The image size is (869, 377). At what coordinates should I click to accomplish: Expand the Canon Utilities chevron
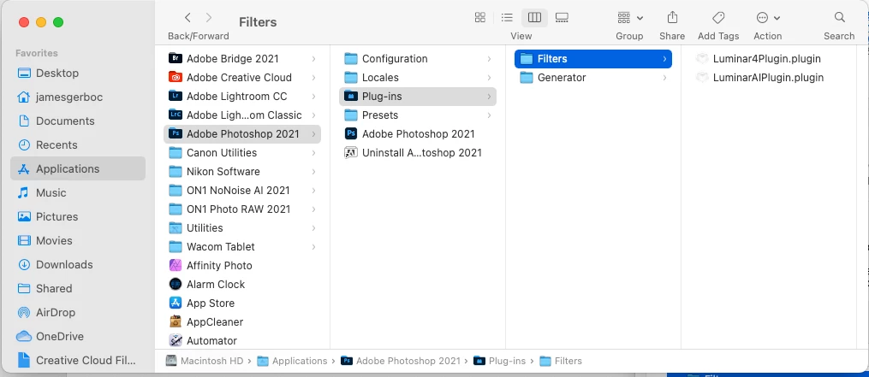(313, 153)
